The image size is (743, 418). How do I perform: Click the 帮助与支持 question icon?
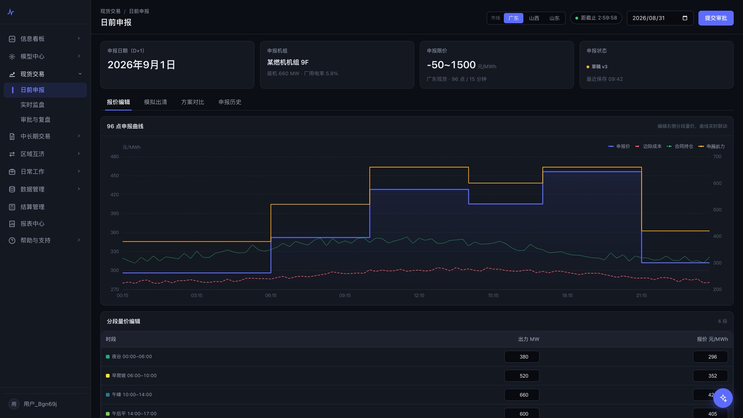pos(12,241)
